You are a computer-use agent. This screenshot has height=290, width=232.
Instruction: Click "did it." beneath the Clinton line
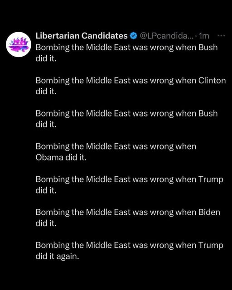pyautogui.click(x=46, y=92)
